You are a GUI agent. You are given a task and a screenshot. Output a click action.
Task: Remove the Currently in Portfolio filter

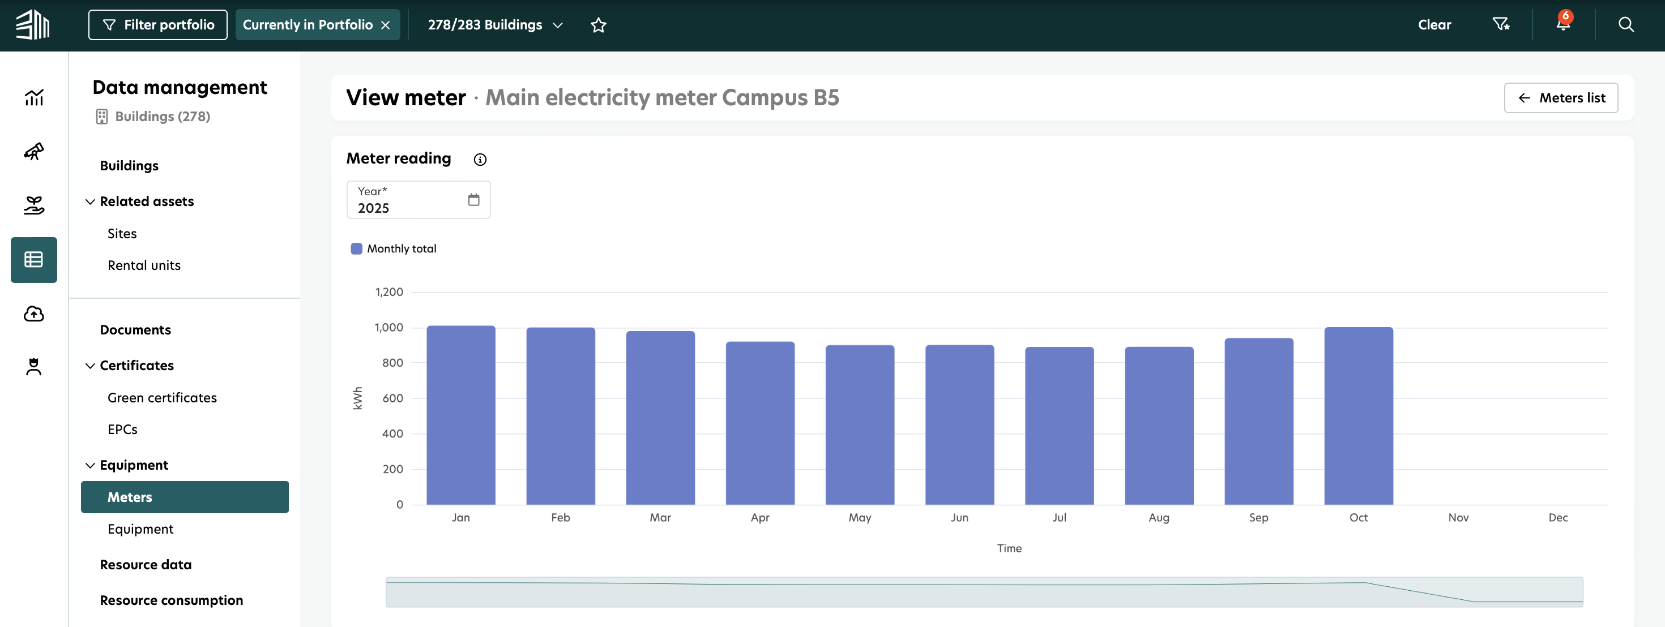click(385, 25)
